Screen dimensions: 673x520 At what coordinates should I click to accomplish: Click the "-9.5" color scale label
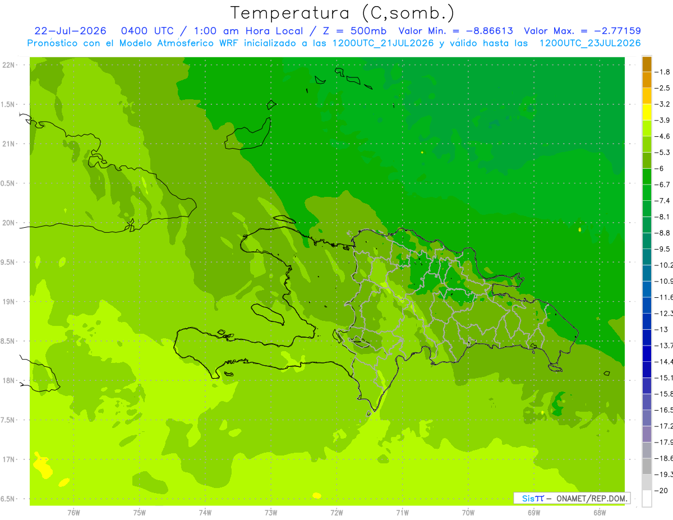(663, 249)
